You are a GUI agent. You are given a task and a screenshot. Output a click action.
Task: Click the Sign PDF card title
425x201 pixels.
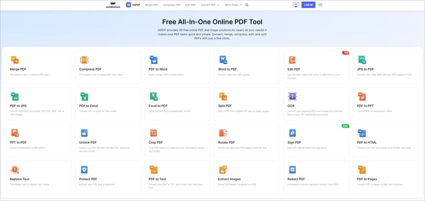click(294, 142)
